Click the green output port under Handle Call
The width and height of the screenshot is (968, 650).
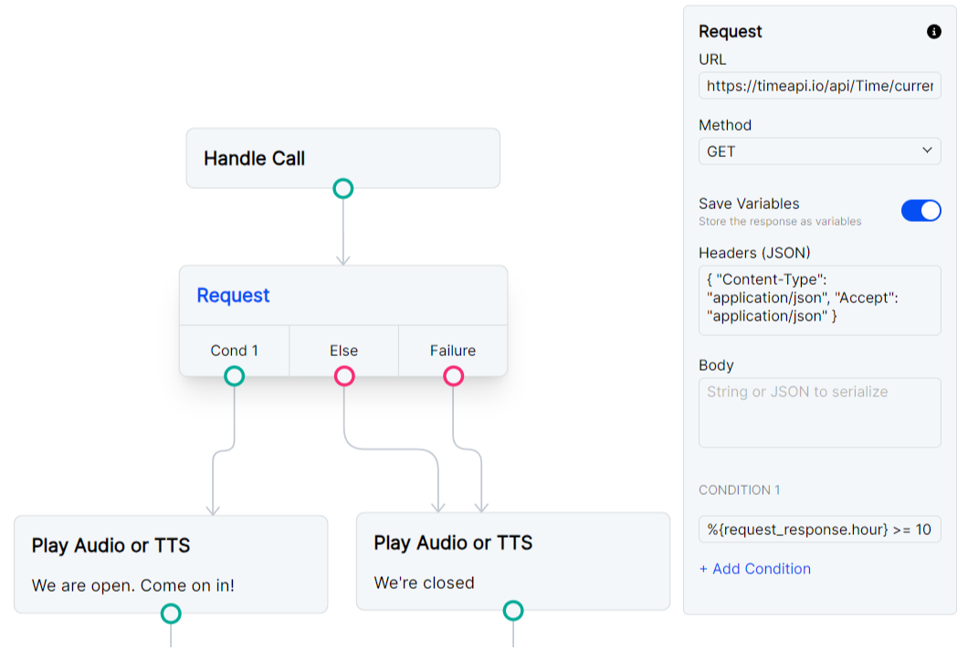pyautogui.click(x=342, y=189)
